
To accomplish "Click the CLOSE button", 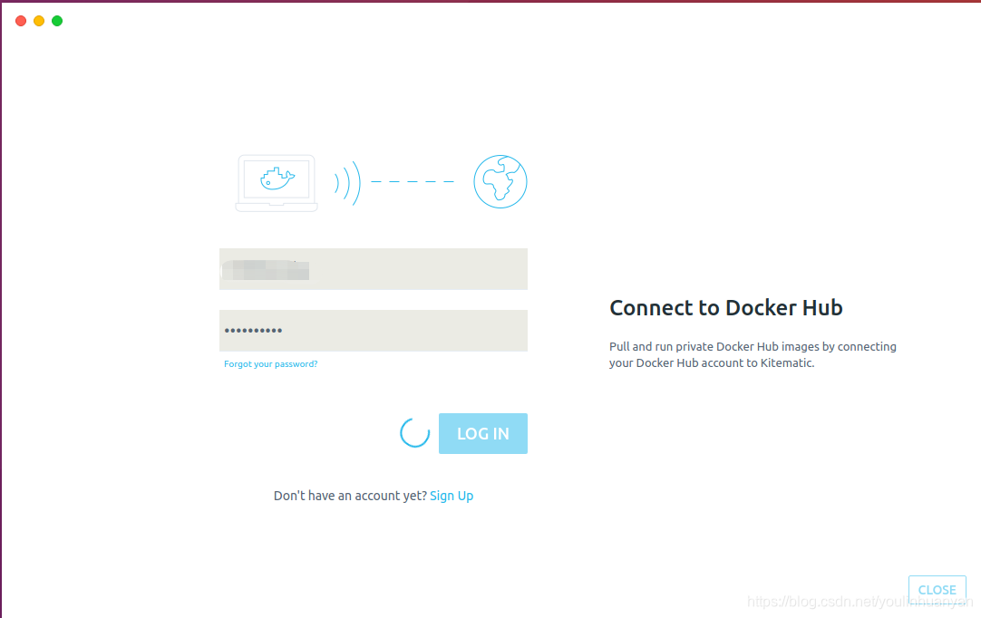I will coord(937,590).
